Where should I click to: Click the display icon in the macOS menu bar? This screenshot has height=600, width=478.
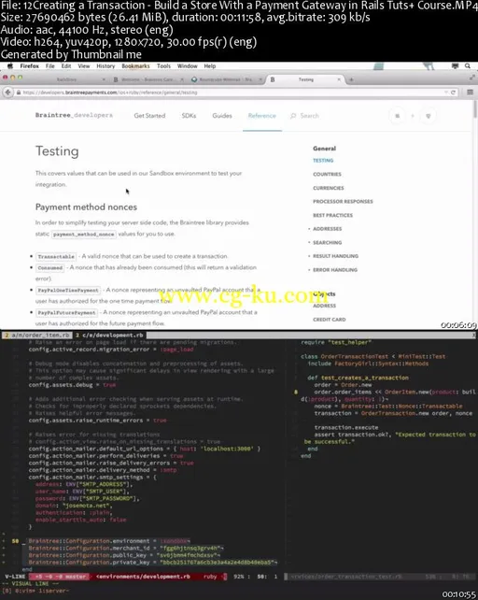pos(455,65)
